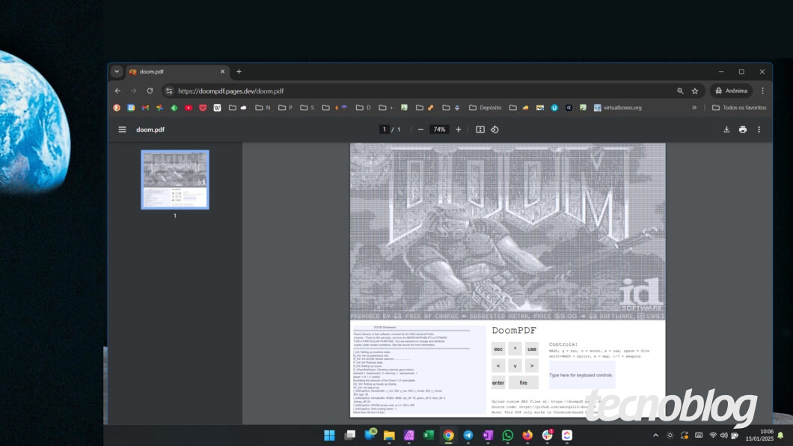This screenshot has height=446, width=793.
Task: Rotate the page counterclockwise
Action: coord(495,129)
